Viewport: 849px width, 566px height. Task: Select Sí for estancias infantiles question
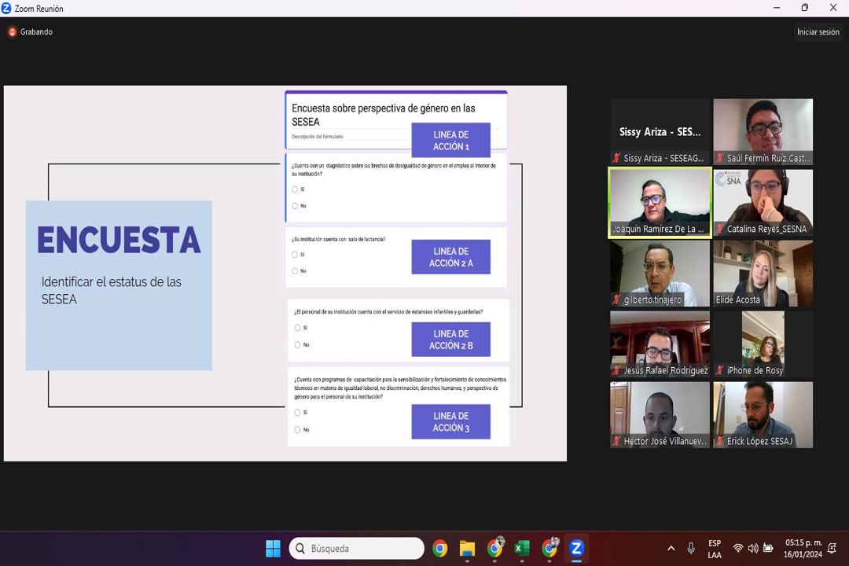(297, 328)
